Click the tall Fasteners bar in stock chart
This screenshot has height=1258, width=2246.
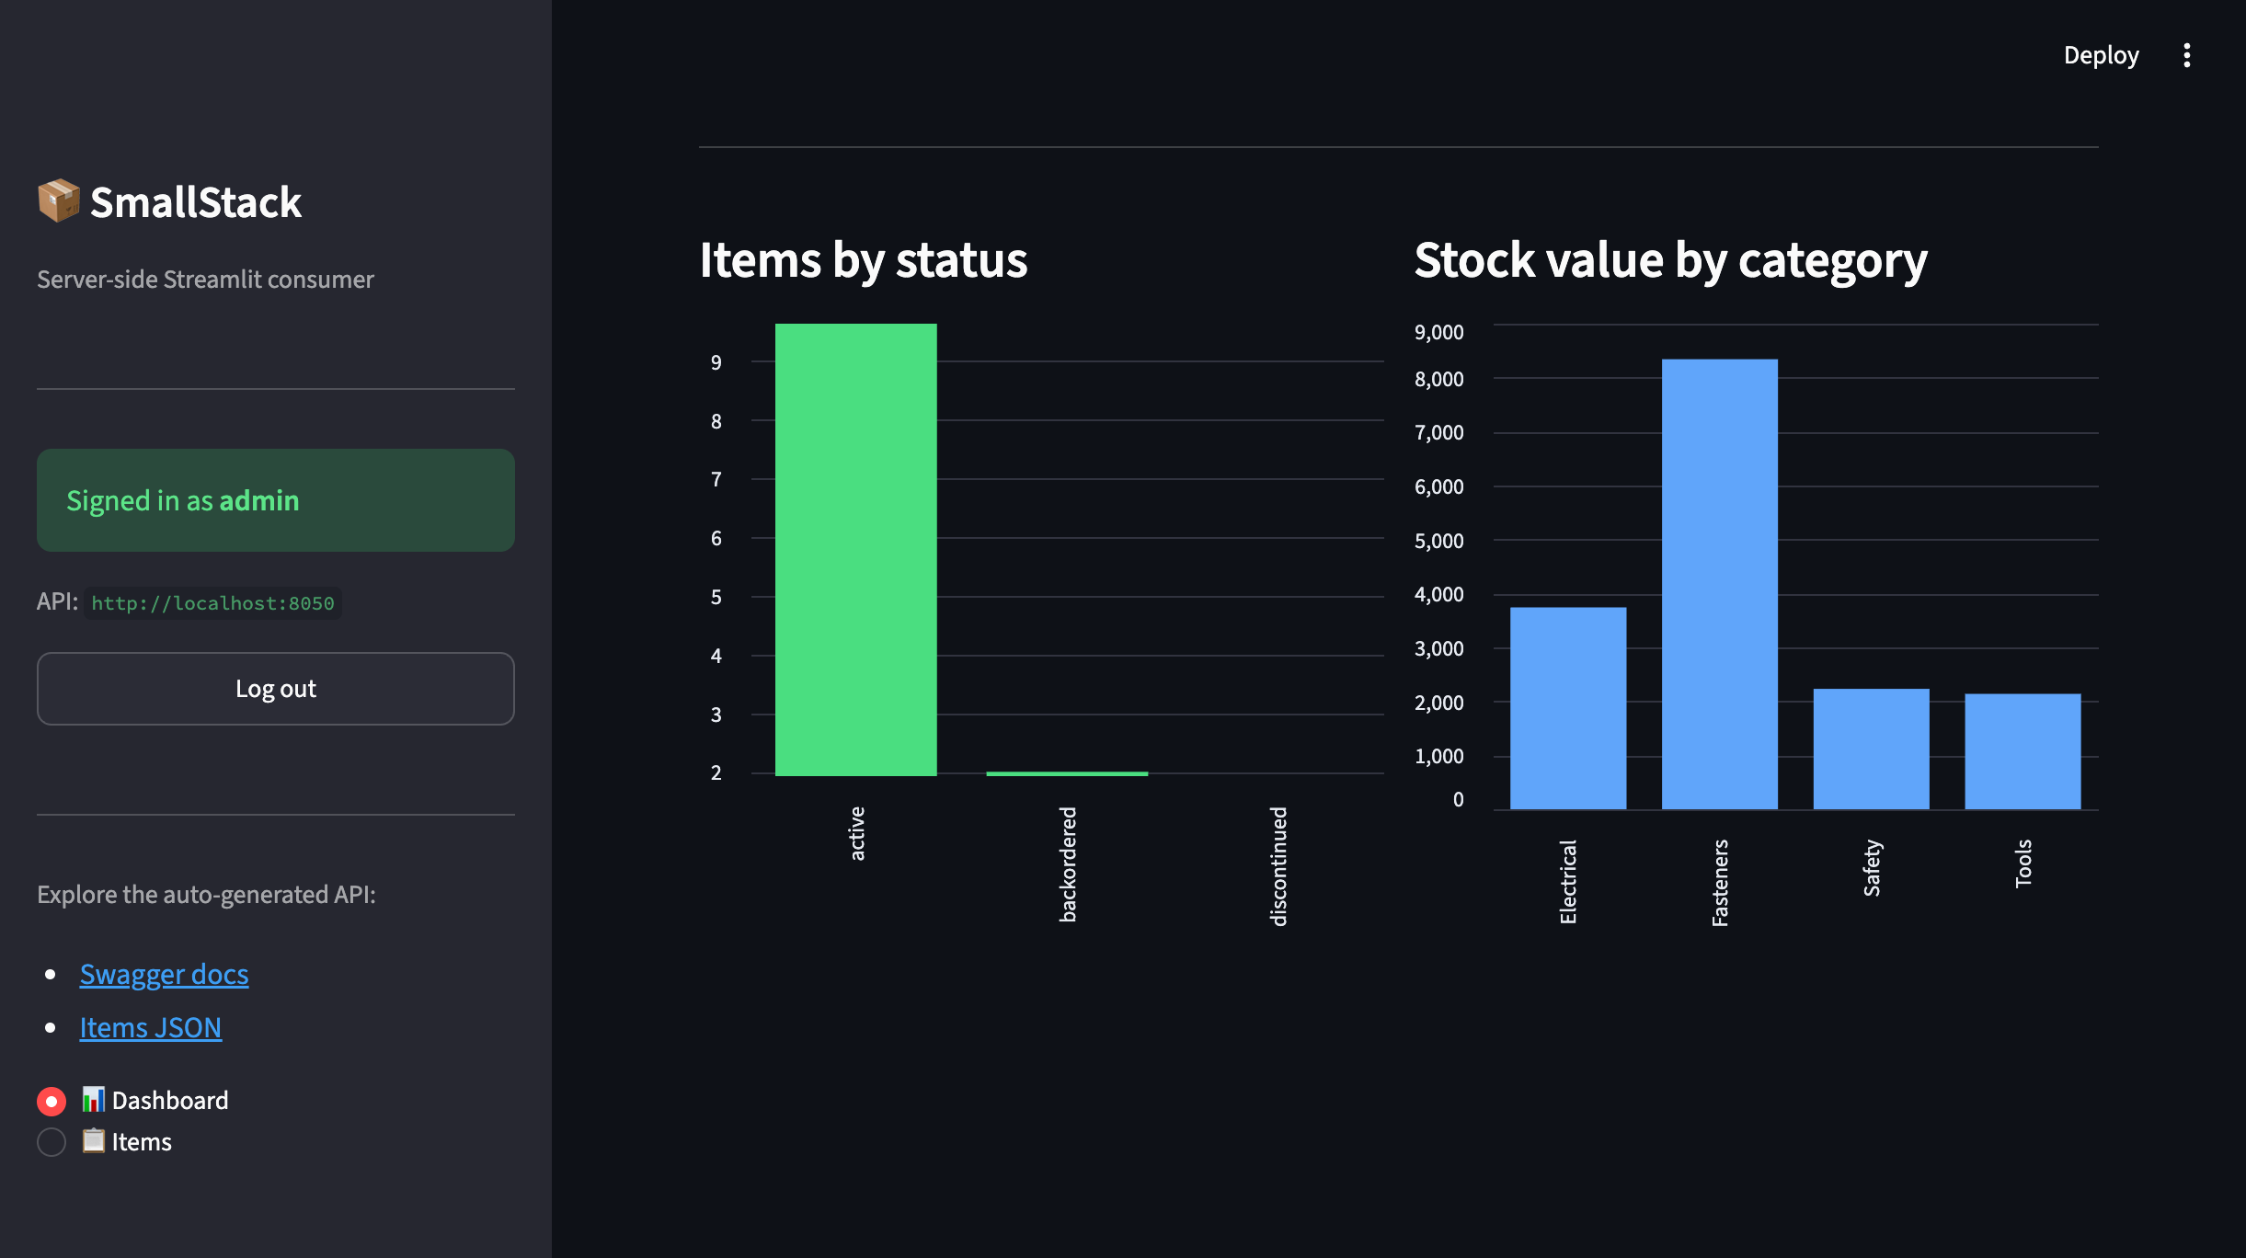point(1720,584)
